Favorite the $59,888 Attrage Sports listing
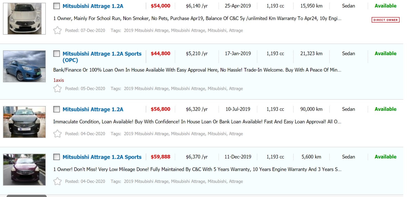411x197 pixels. pyautogui.click(x=58, y=181)
